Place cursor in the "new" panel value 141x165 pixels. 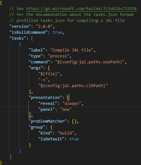pyautogui.click(x=66, y=109)
